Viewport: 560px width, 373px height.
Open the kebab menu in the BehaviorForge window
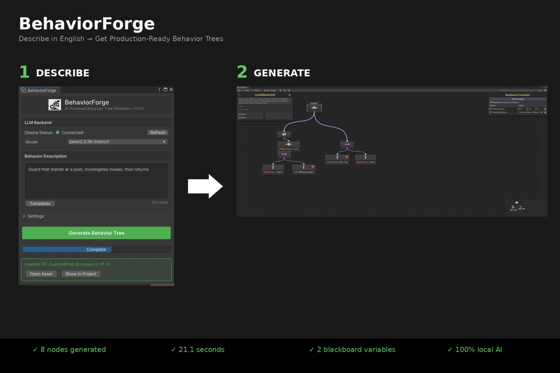point(159,90)
